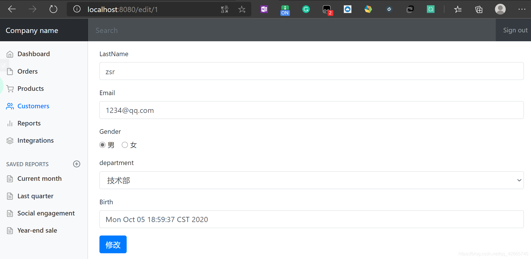
Task: Click the colorful hexagon extension icon
Action: point(368,9)
